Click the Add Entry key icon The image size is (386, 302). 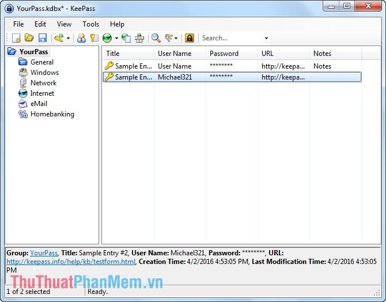point(59,38)
